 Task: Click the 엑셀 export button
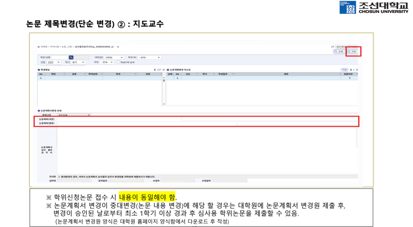tap(344, 70)
